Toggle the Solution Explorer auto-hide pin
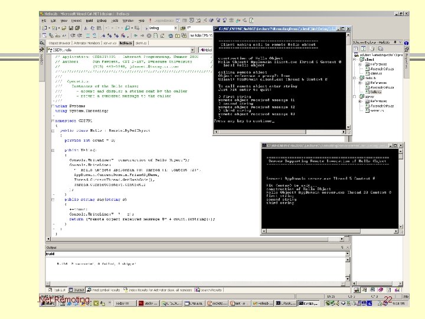The image size is (425, 319). coord(395,43)
